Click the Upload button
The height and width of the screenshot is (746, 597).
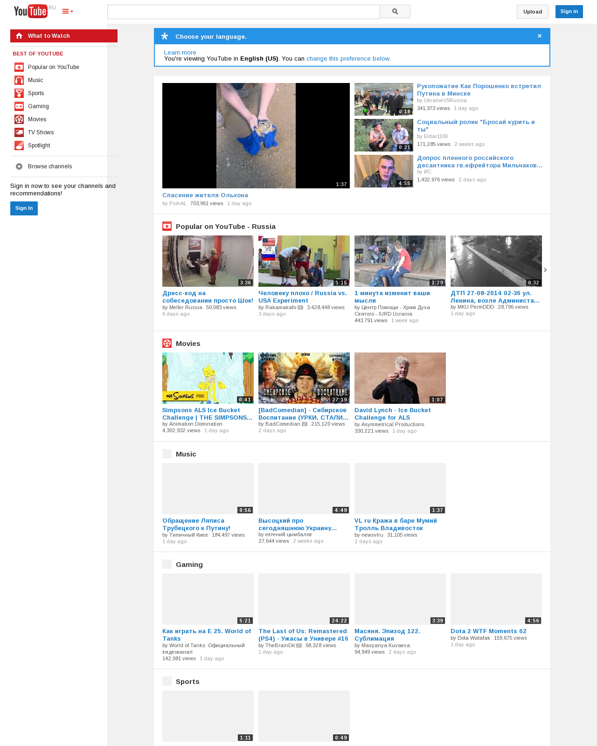click(x=532, y=12)
